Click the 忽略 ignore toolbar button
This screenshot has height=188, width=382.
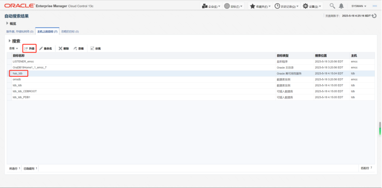point(79,48)
